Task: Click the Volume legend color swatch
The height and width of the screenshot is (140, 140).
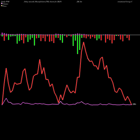Action: [x=2, y=4]
